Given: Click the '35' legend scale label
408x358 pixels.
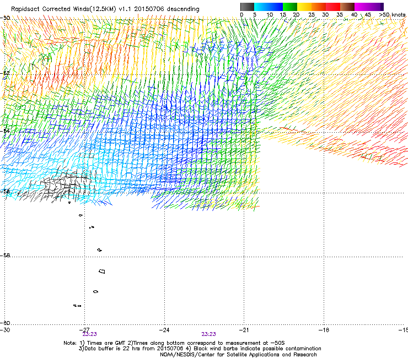Looking at the screenshot, I should [340, 15].
